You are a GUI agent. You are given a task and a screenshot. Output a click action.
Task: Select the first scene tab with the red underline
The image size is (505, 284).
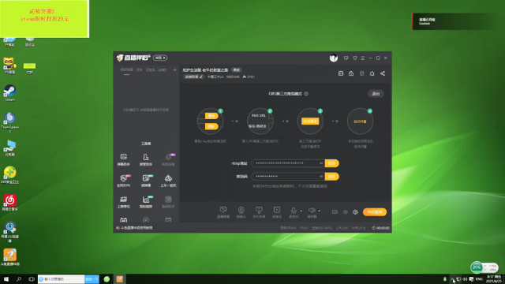point(126,70)
